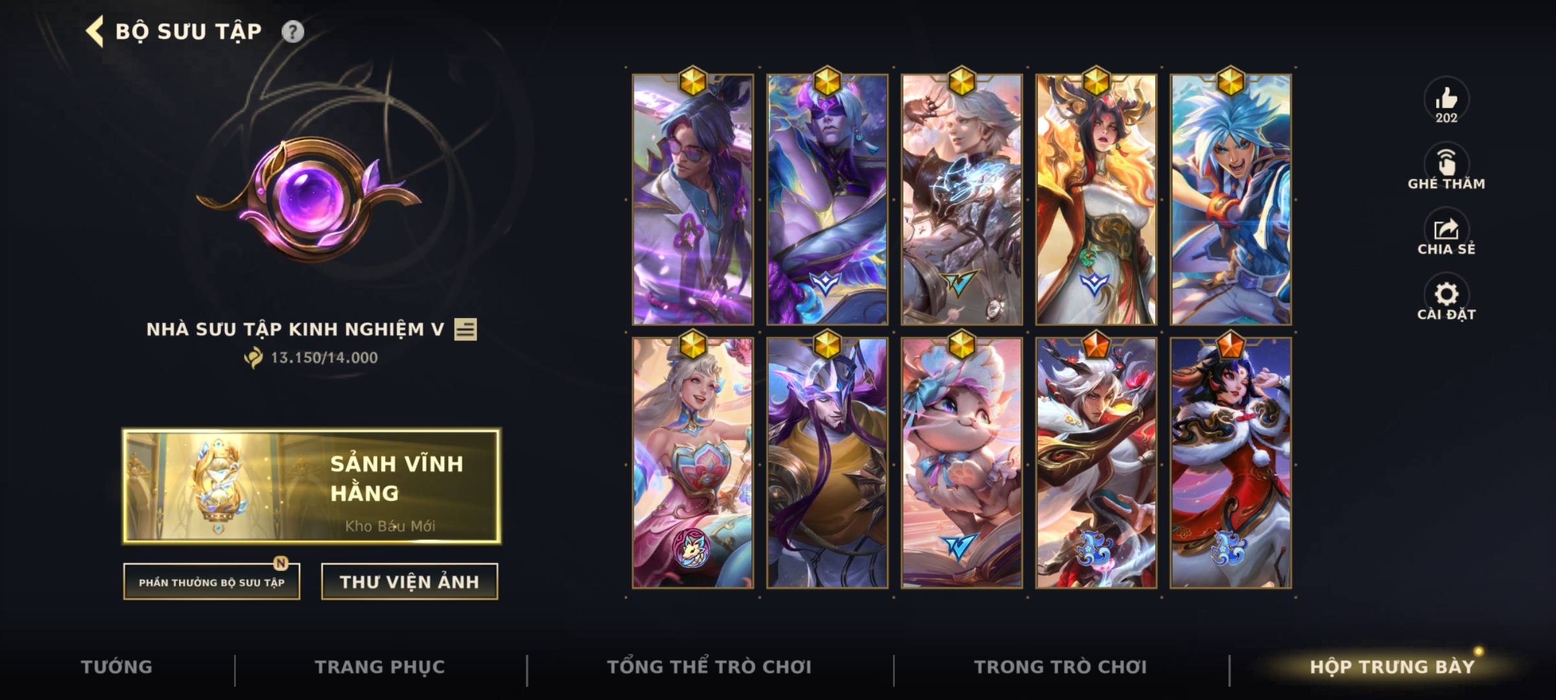Click the list icon beside Nhà Sưu Tập Kinh Nghiệm V
The height and width of the screenshot is (700, 1556).
[x=466, y=329]
